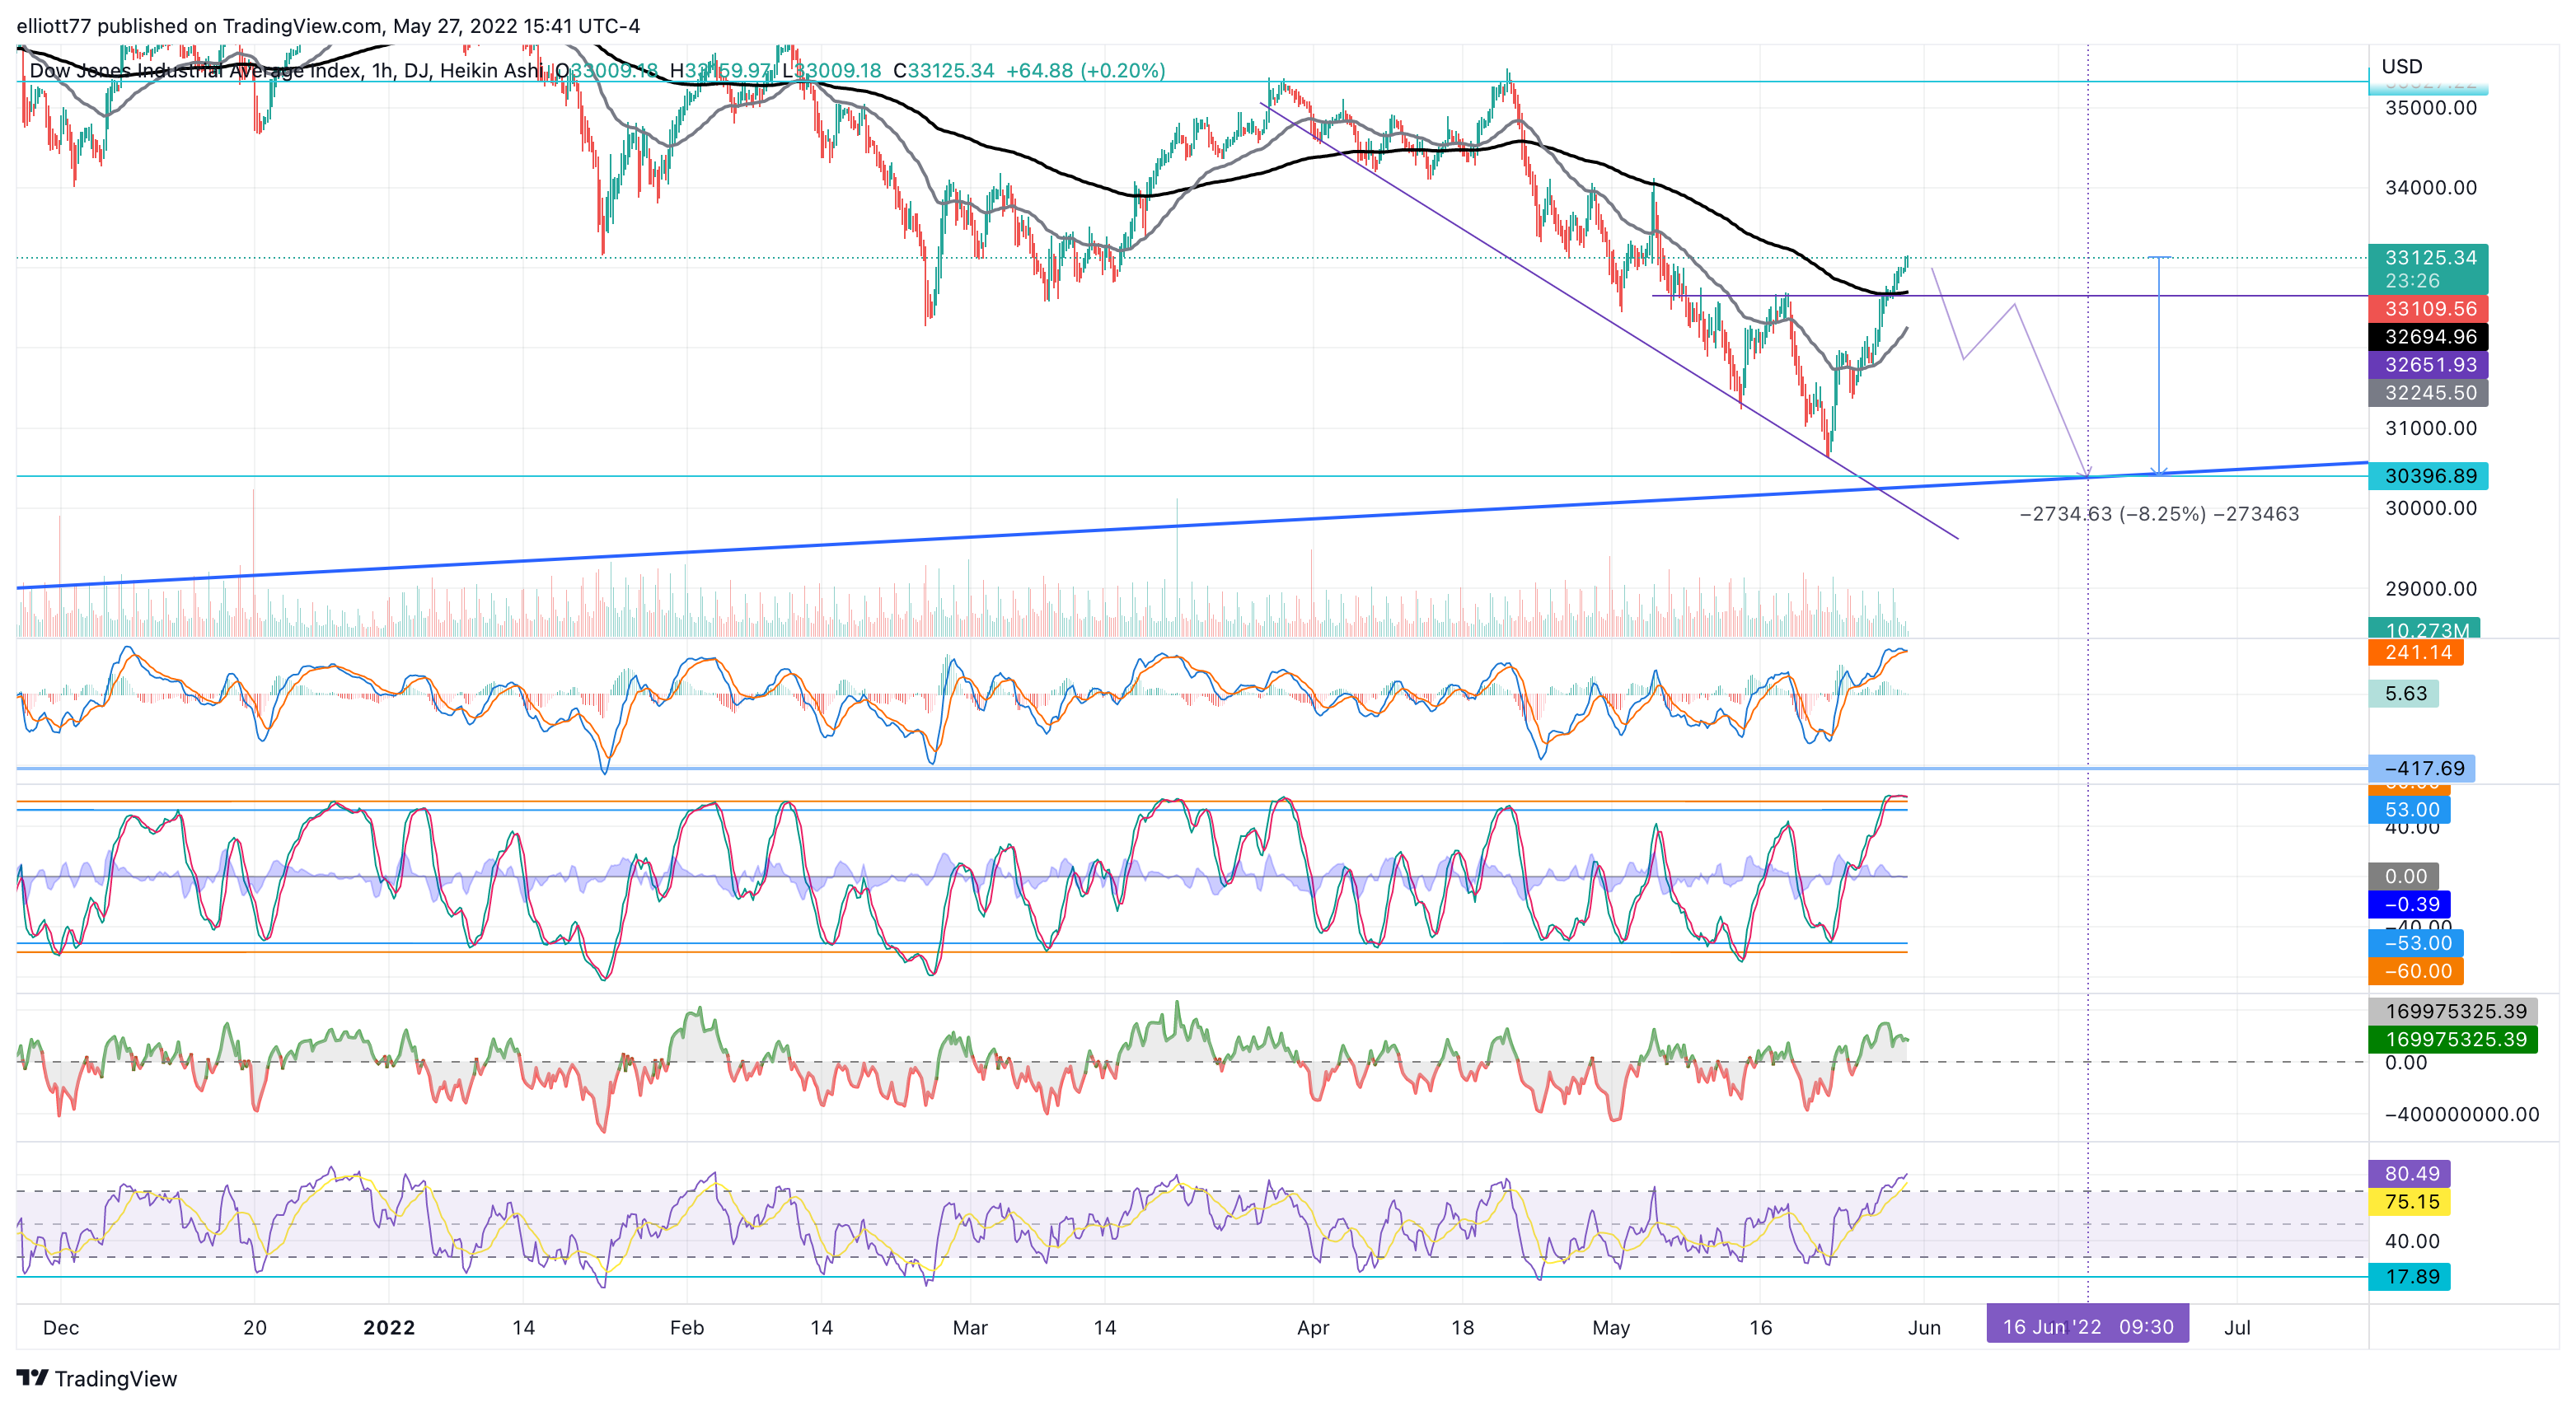The height and width of the screenshot is (1407, 2576).
Task: Click the Mar label on the time axis
Action: coord(970,1328)
